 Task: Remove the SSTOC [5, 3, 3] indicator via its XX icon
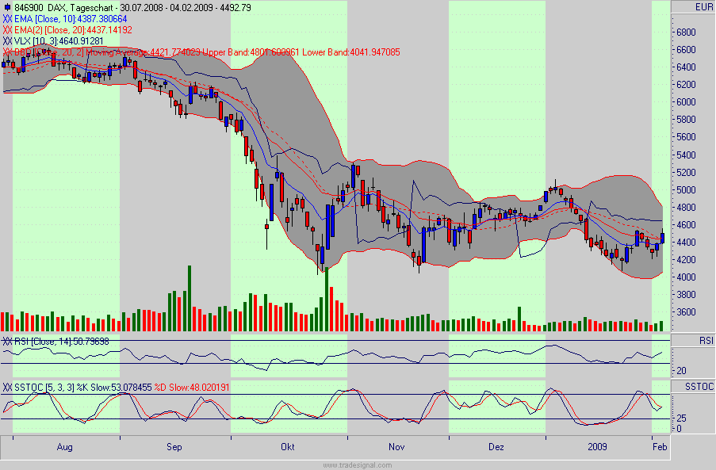coord(7,388)
